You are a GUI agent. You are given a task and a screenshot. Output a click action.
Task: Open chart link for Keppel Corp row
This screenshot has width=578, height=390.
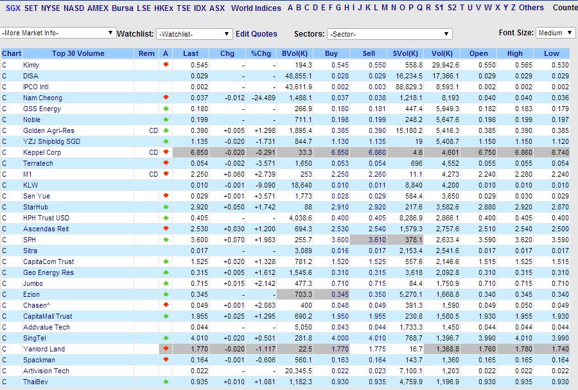4,153
